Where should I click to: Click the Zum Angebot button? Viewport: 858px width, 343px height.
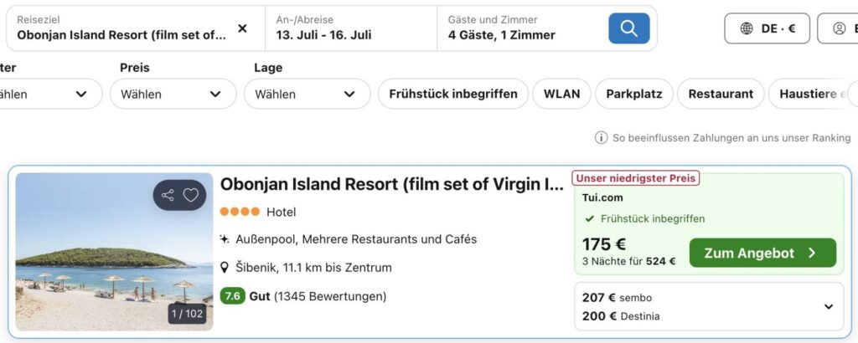click(762, 253)
